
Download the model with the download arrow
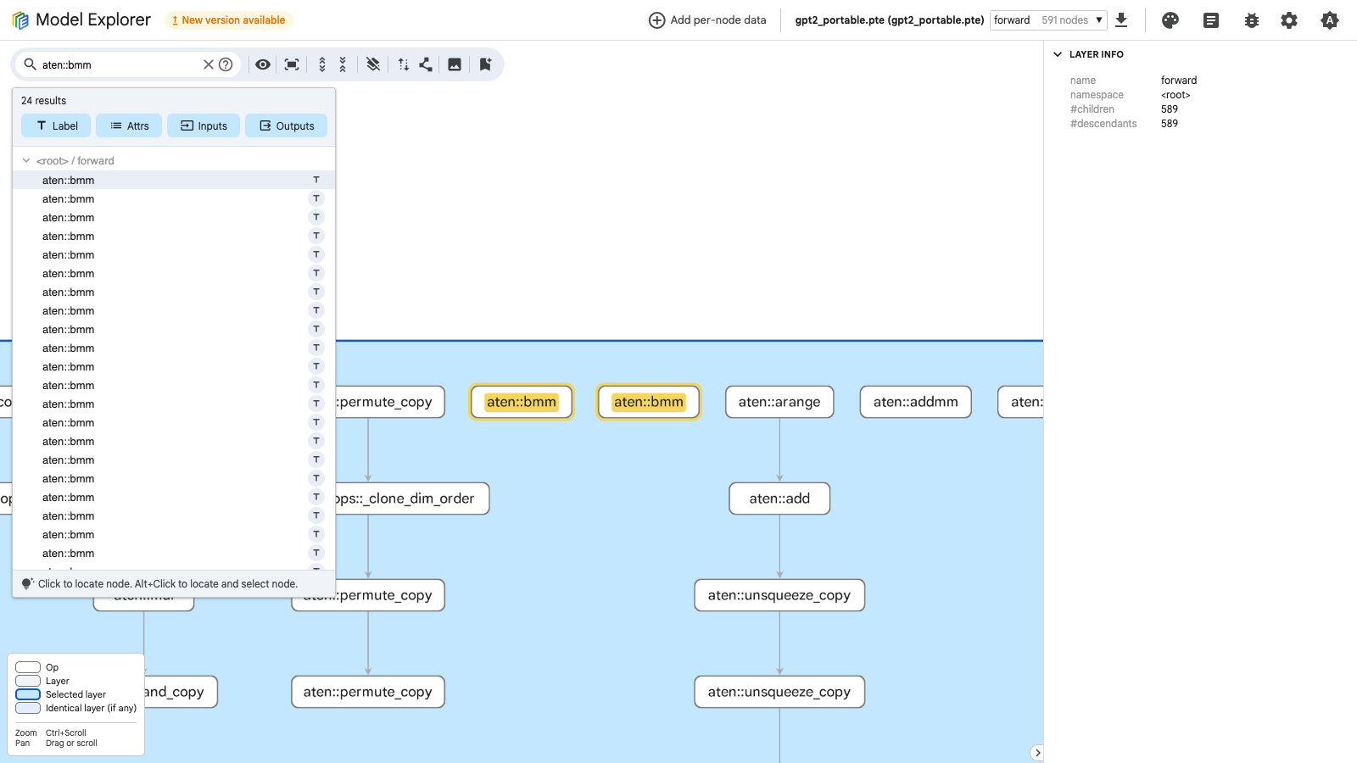pos(1121,19)
